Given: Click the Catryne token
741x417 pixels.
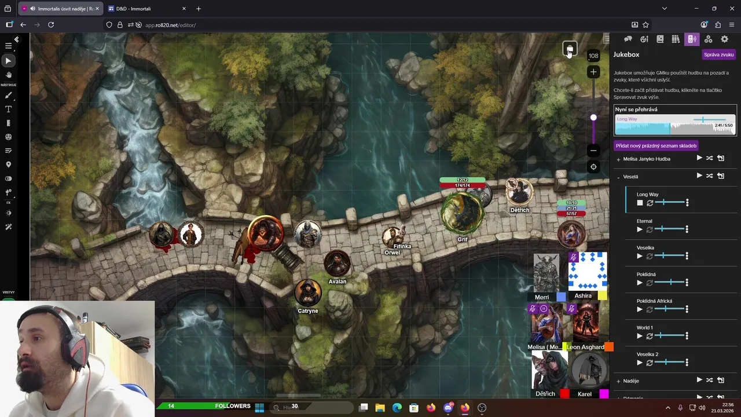Looking at the screenshot, I should coord(307,292).
